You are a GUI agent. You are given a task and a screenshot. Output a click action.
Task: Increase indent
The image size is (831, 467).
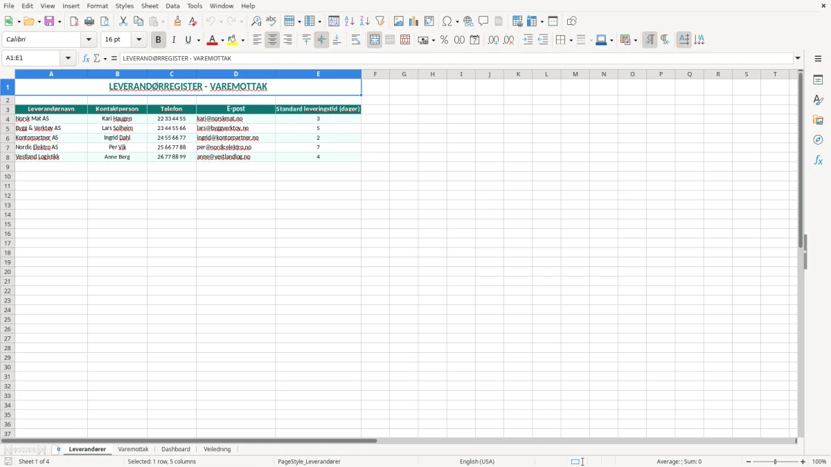click(528, 40)
